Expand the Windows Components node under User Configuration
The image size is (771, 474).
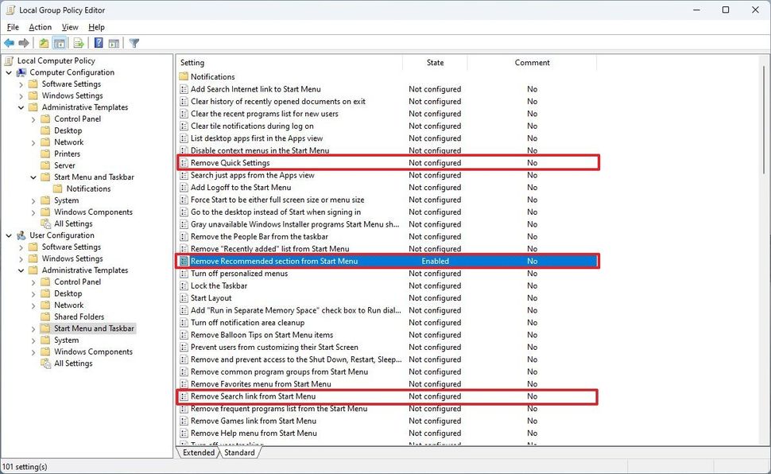pyautogui.click(x=31, y=352)
